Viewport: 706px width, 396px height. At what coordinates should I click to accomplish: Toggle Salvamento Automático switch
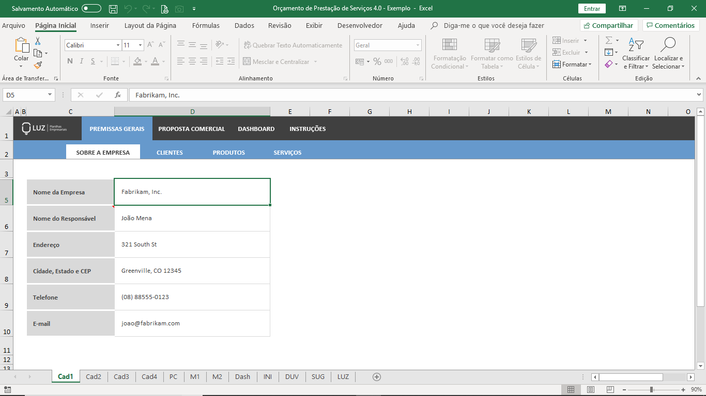[91, 9]
